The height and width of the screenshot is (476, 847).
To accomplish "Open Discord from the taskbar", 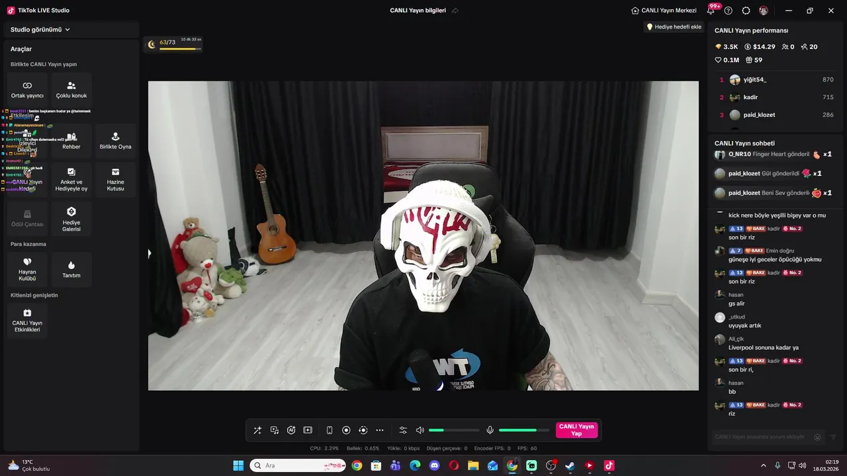I will pos(434,465).
